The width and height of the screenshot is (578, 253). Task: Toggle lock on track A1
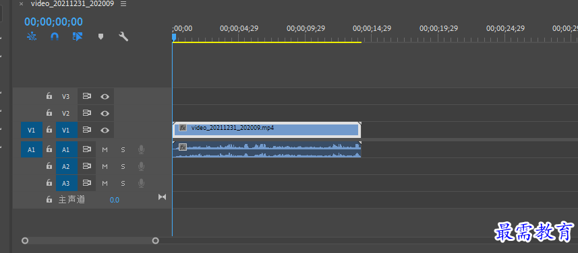(49, 149)
